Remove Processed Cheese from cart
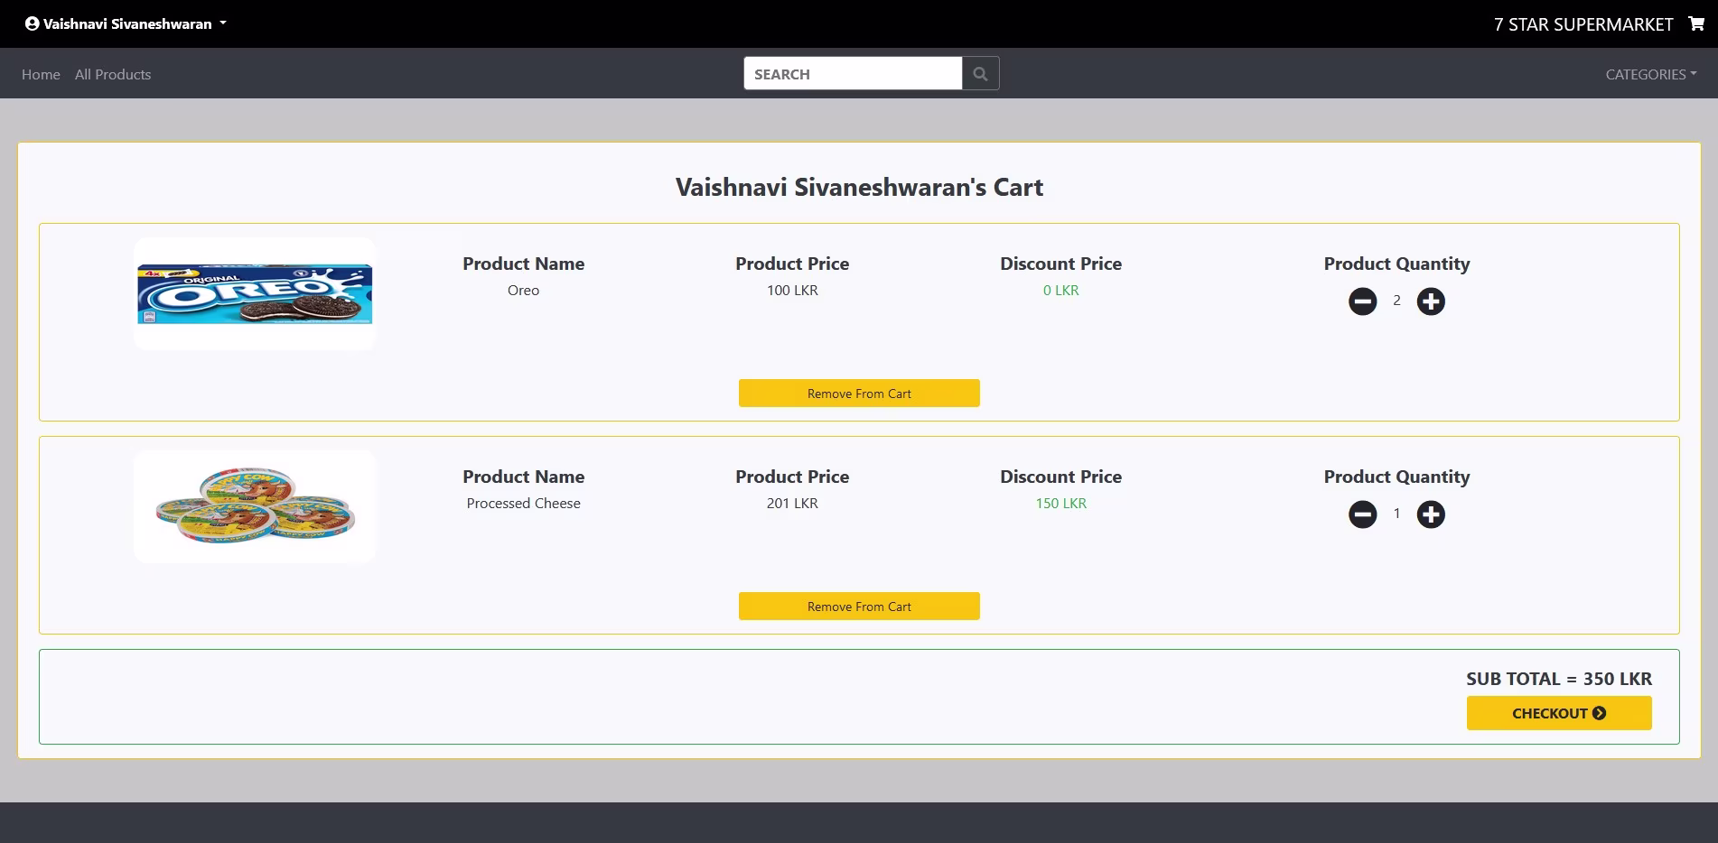The width and height of the screenshot is (1718, 843). (859, 607)
